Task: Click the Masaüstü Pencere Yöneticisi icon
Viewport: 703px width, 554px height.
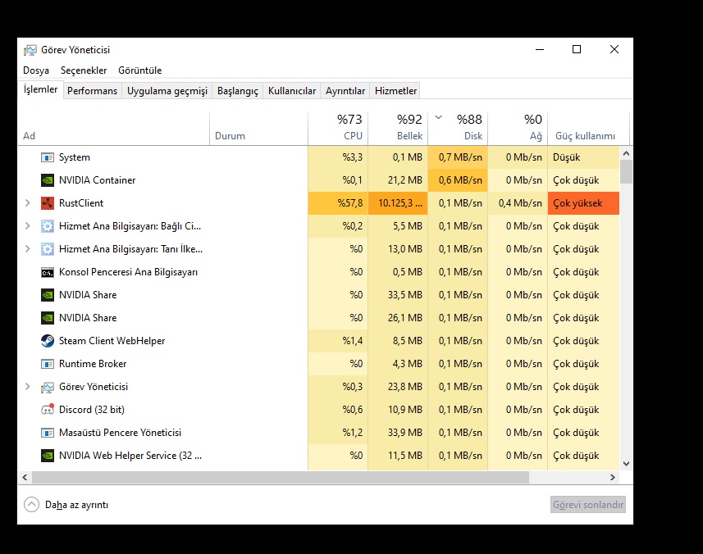Action: click(x=47, y=433)
